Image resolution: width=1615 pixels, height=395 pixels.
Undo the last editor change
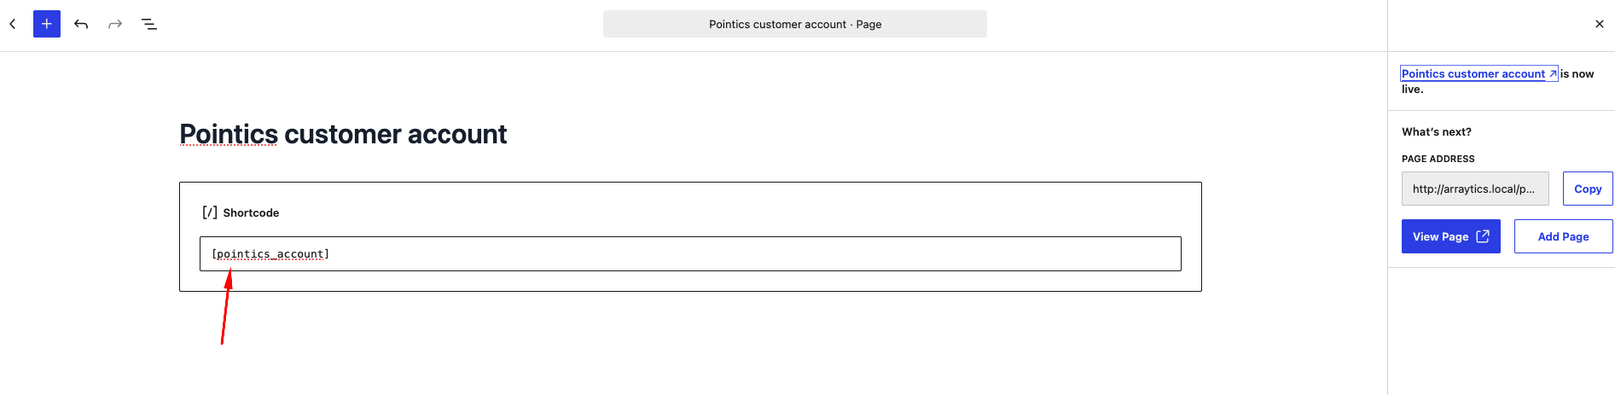pyautogui.click(x=81, y=24)
